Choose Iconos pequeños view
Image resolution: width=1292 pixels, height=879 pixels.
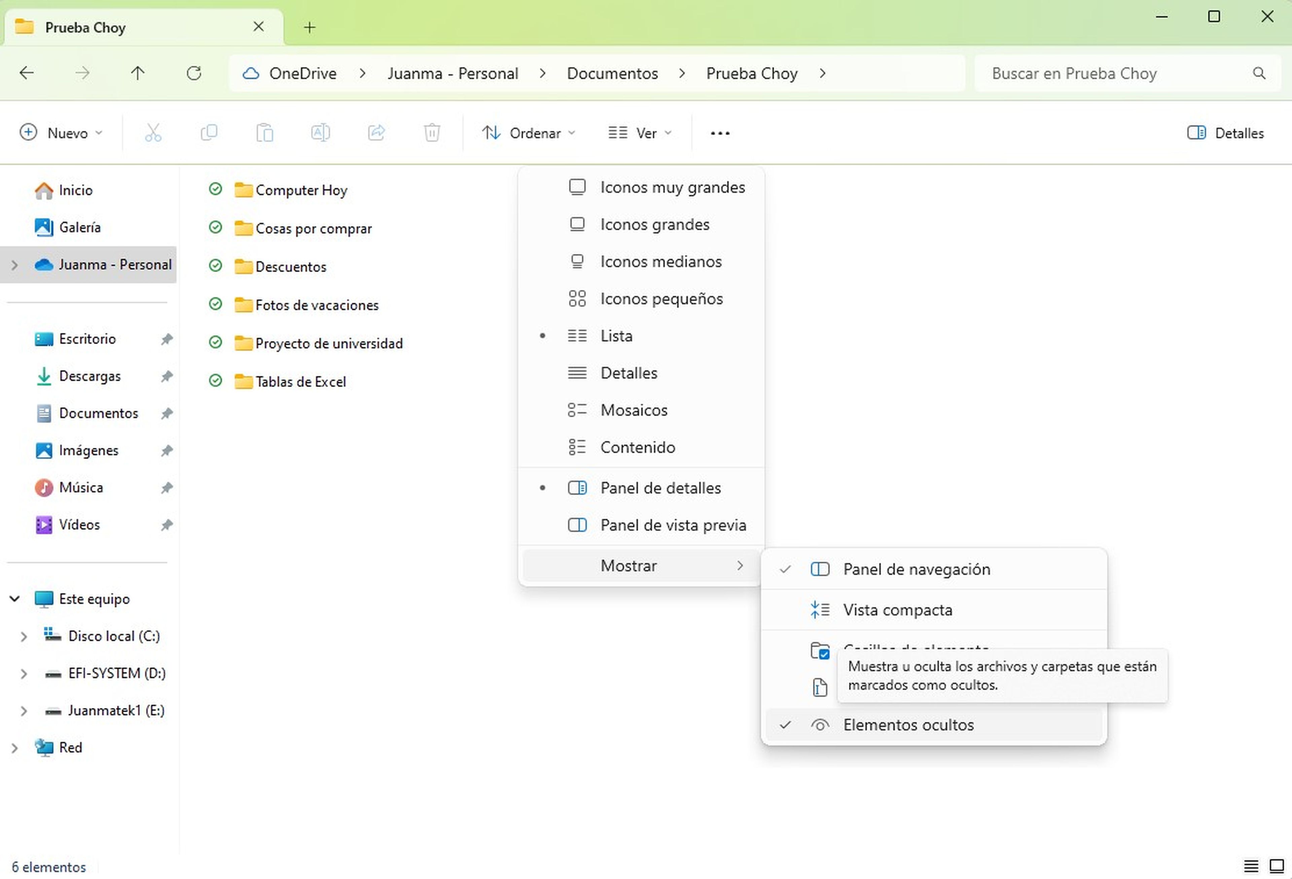point(641,299)
